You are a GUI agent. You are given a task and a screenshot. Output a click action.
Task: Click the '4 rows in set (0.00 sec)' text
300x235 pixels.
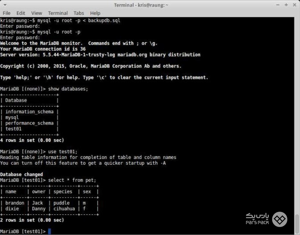(x=32, y=140)
